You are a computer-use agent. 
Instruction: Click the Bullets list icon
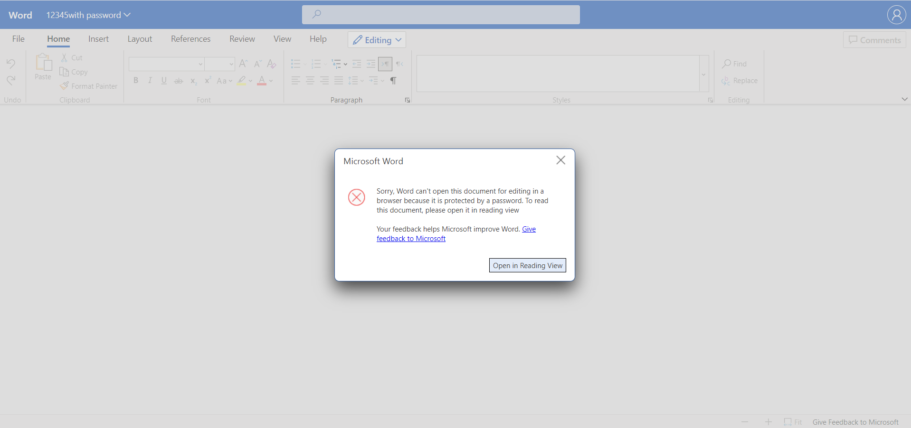pyautogui.click(x=295, y=64)
